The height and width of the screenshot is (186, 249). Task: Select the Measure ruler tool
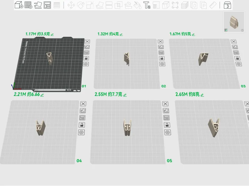[x=213, y=5]
